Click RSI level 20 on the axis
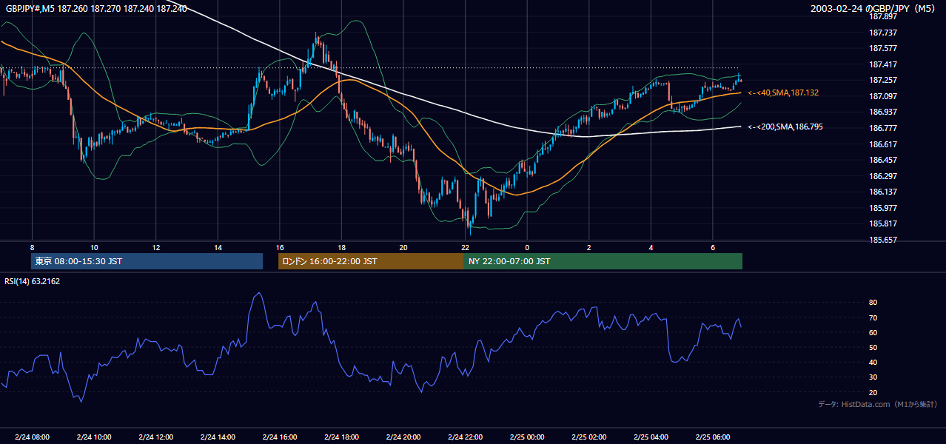 pyautogui.click(x=873, y=392)
